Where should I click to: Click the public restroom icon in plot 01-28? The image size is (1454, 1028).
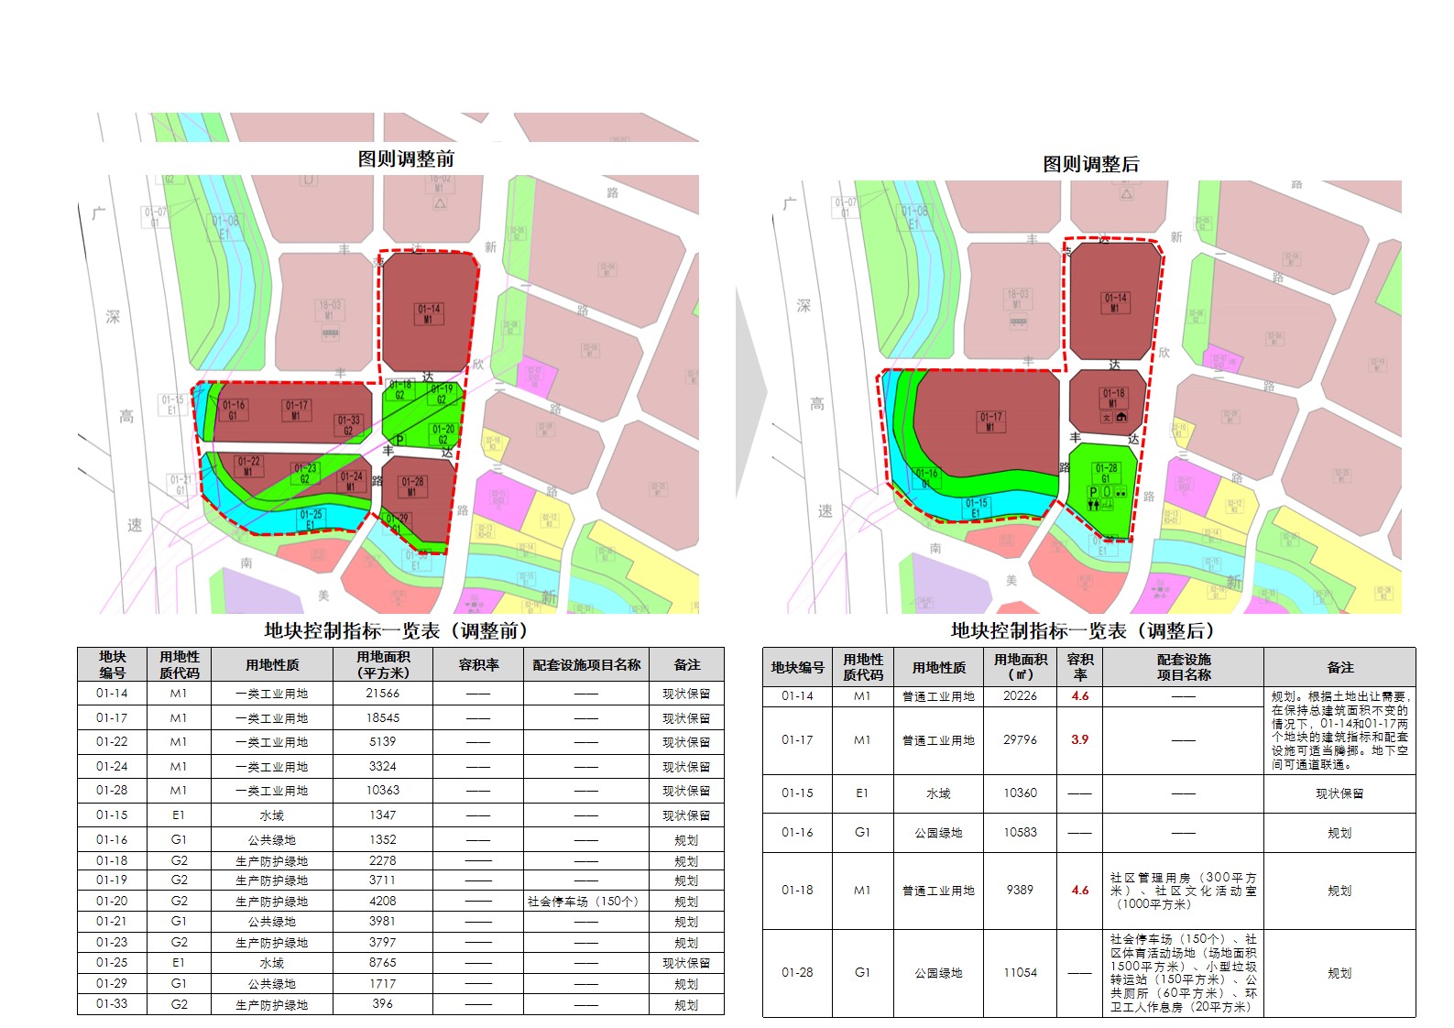pyautogui.click(x=1094, y=505)
